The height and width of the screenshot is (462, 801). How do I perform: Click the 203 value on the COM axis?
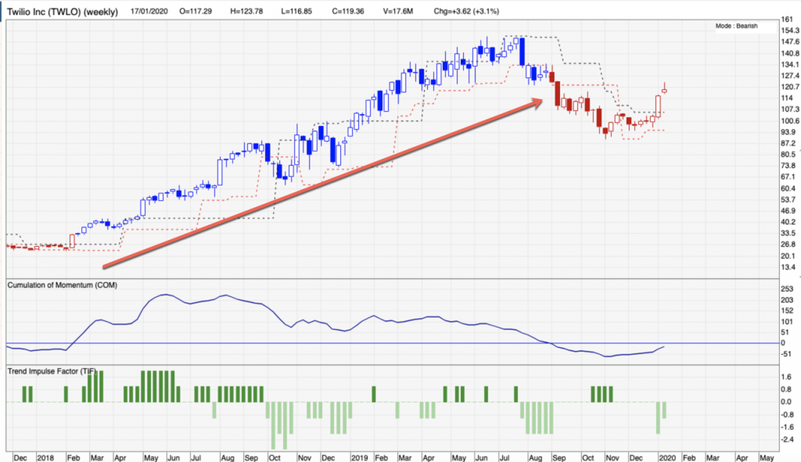coord(787,299)
